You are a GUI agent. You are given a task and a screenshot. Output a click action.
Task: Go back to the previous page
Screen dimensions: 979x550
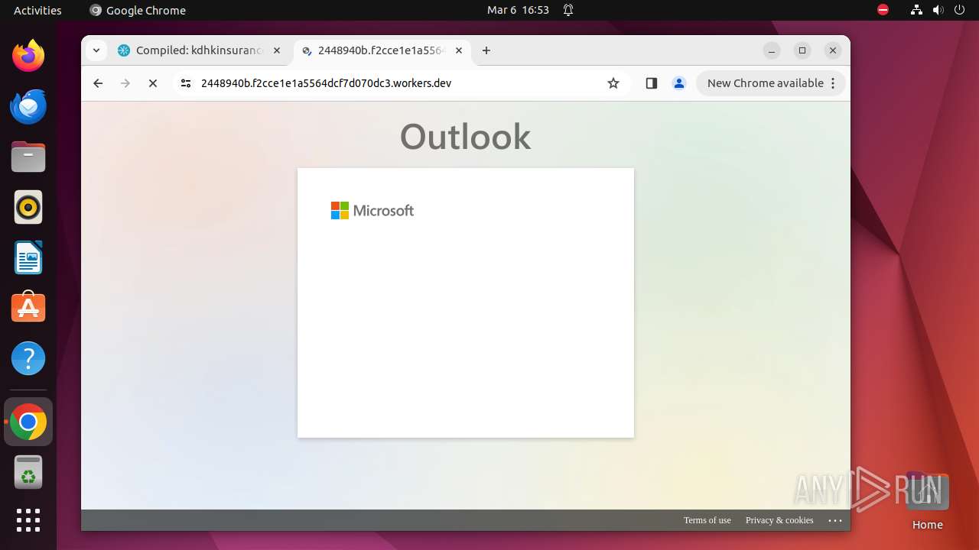pyautogui.click(x=98, y=83)
